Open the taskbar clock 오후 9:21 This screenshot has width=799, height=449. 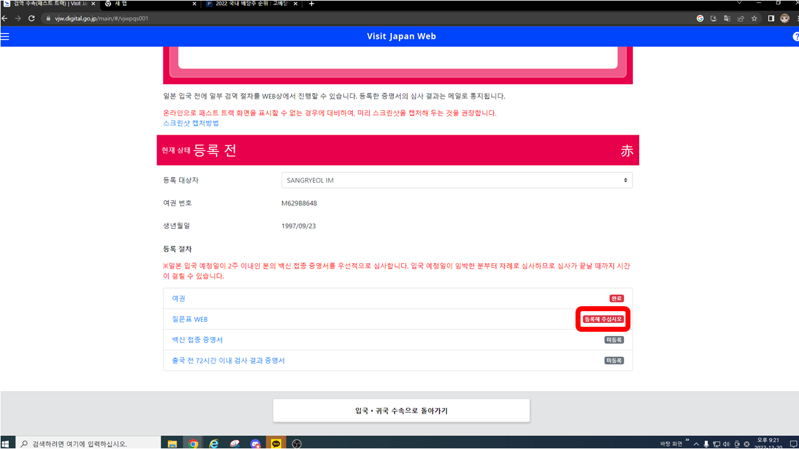pyautogui.click(x=770, y=443)
